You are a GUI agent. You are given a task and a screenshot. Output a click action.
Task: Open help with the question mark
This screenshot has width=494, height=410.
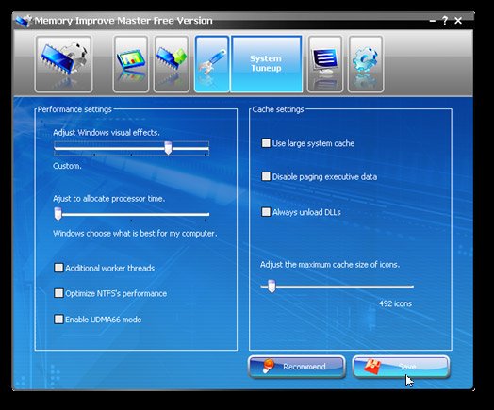coord(445,21)
